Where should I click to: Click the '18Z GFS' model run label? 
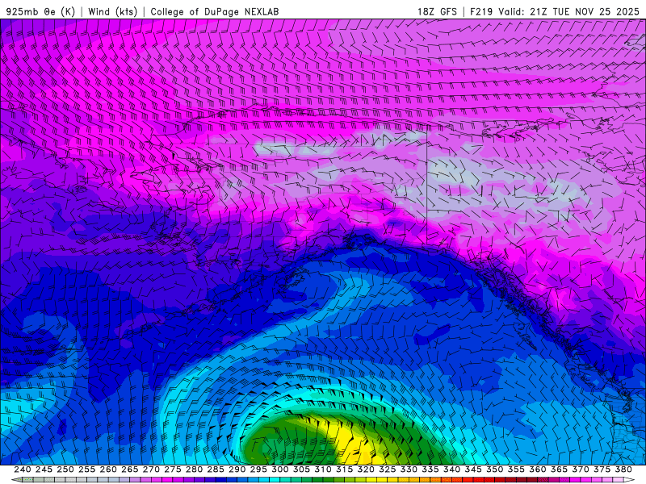[437, 11]
